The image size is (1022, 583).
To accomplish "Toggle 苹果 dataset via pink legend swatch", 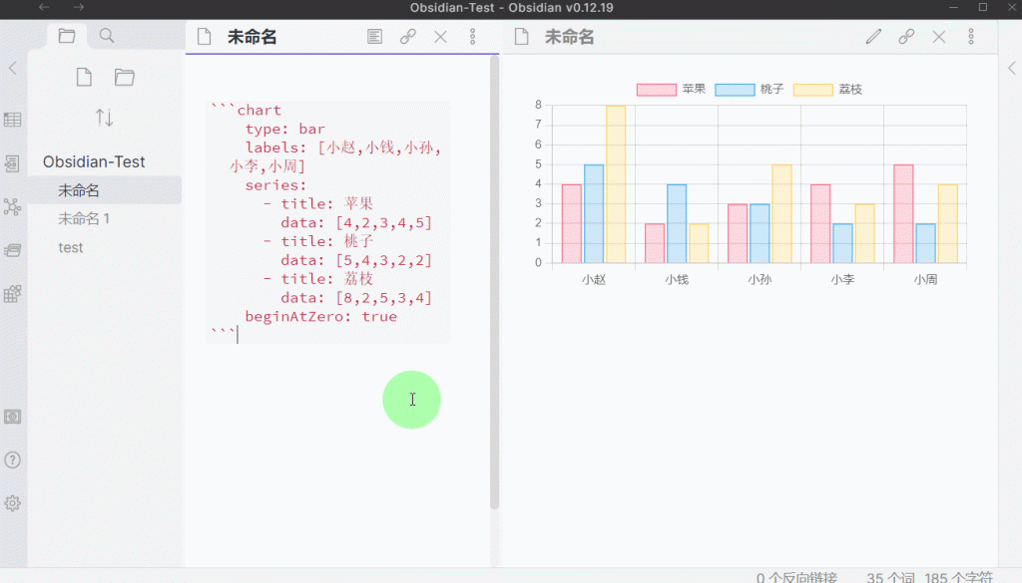I will 657,90.
